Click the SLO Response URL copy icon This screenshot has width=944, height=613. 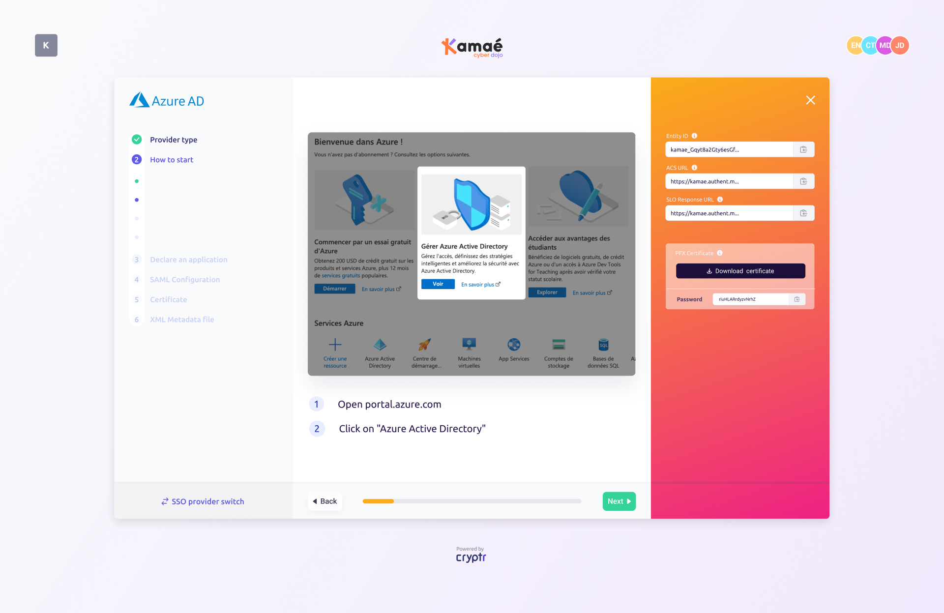coord(804,213)
